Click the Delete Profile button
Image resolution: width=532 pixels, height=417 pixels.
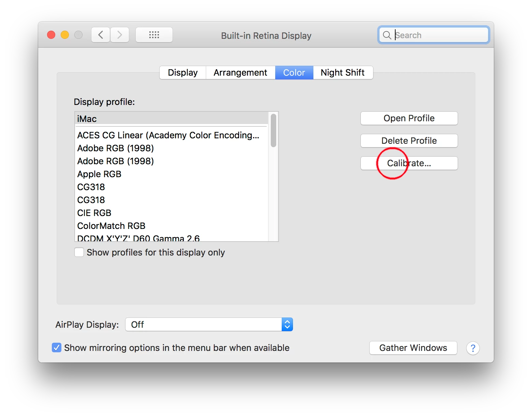pos(409,141)
